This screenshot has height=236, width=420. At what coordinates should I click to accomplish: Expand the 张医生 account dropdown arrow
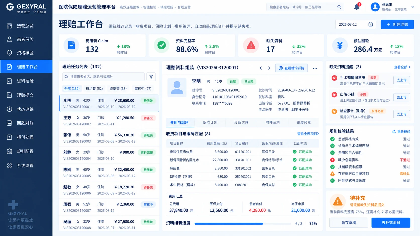(413, 7)
